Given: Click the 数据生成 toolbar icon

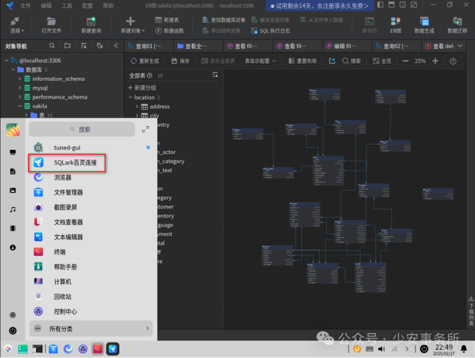Looking at the screenshot, I should (424, 25).
